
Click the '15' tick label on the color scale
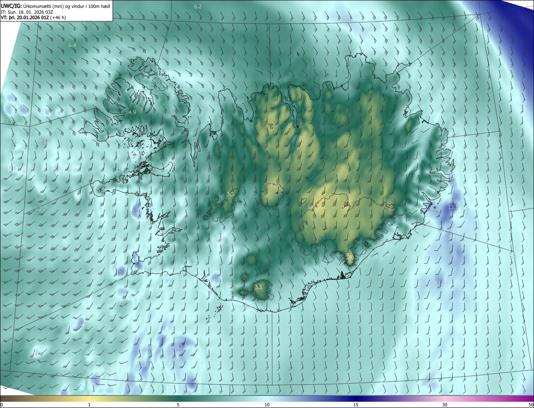[x=356, y=405]
